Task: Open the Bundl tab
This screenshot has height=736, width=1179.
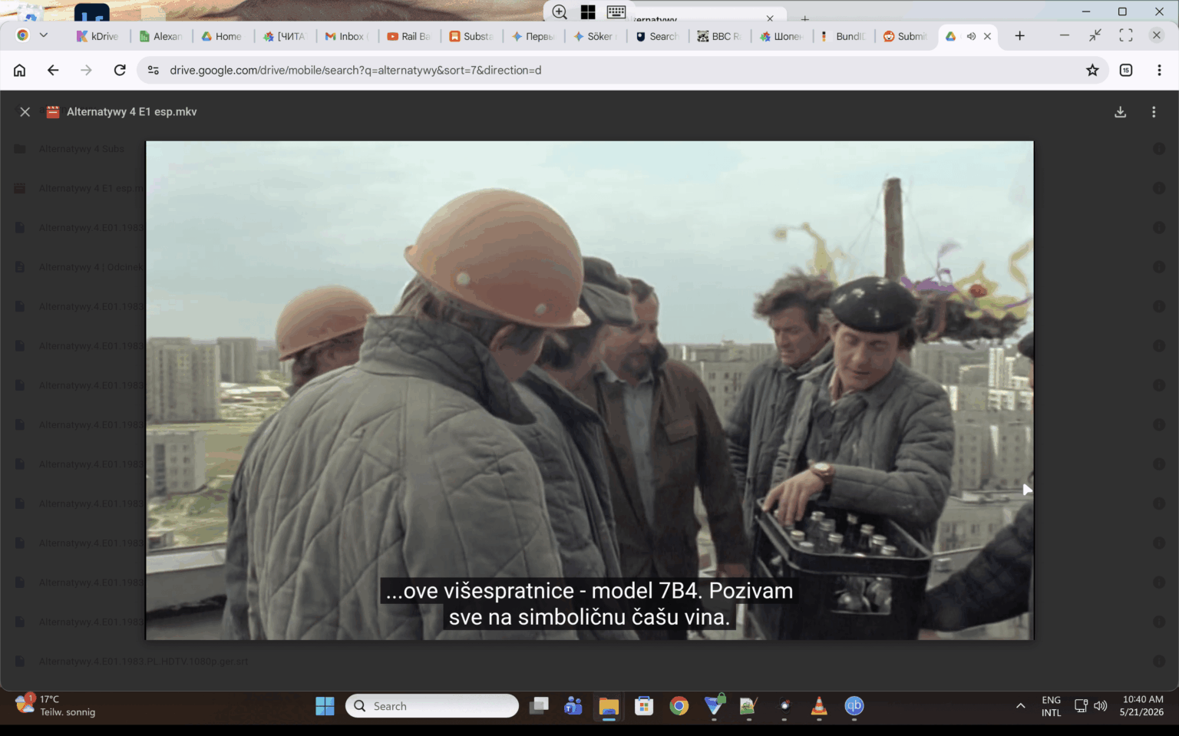Action: pyautogui.click(x=844, y=36)
